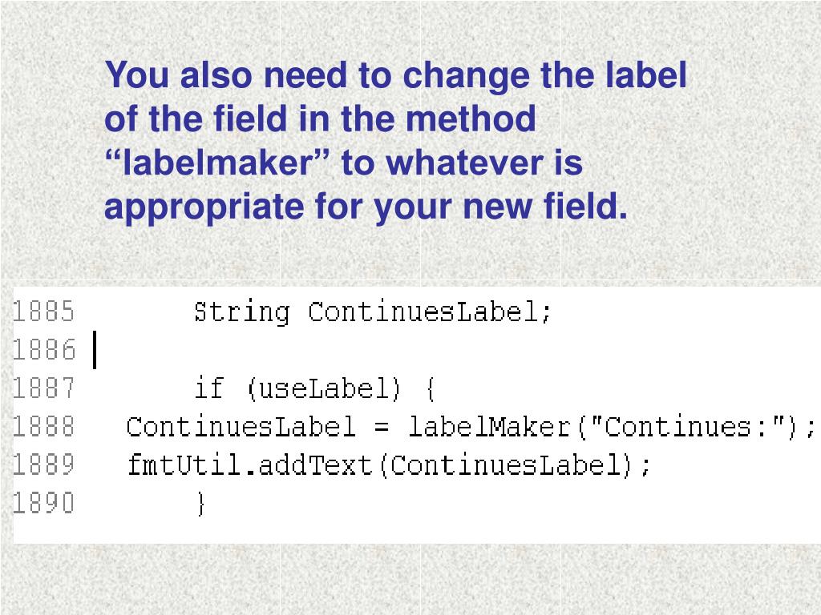This screenshot has width=821, height=615.
Task: Click the "labelMaker" method call
Action: click(490, 426)
